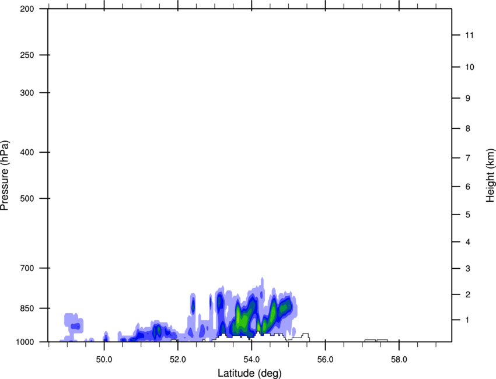Click pressure tick label 400
Screen dimensions: 496x379
click(27, 152)
